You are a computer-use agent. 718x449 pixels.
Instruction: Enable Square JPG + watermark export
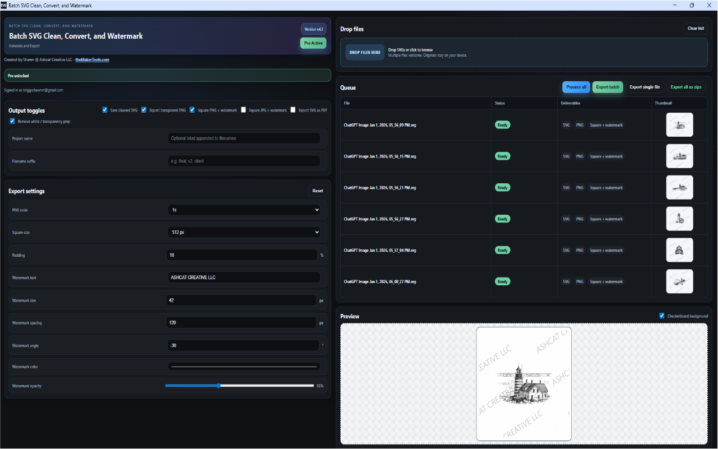[244, 110]
